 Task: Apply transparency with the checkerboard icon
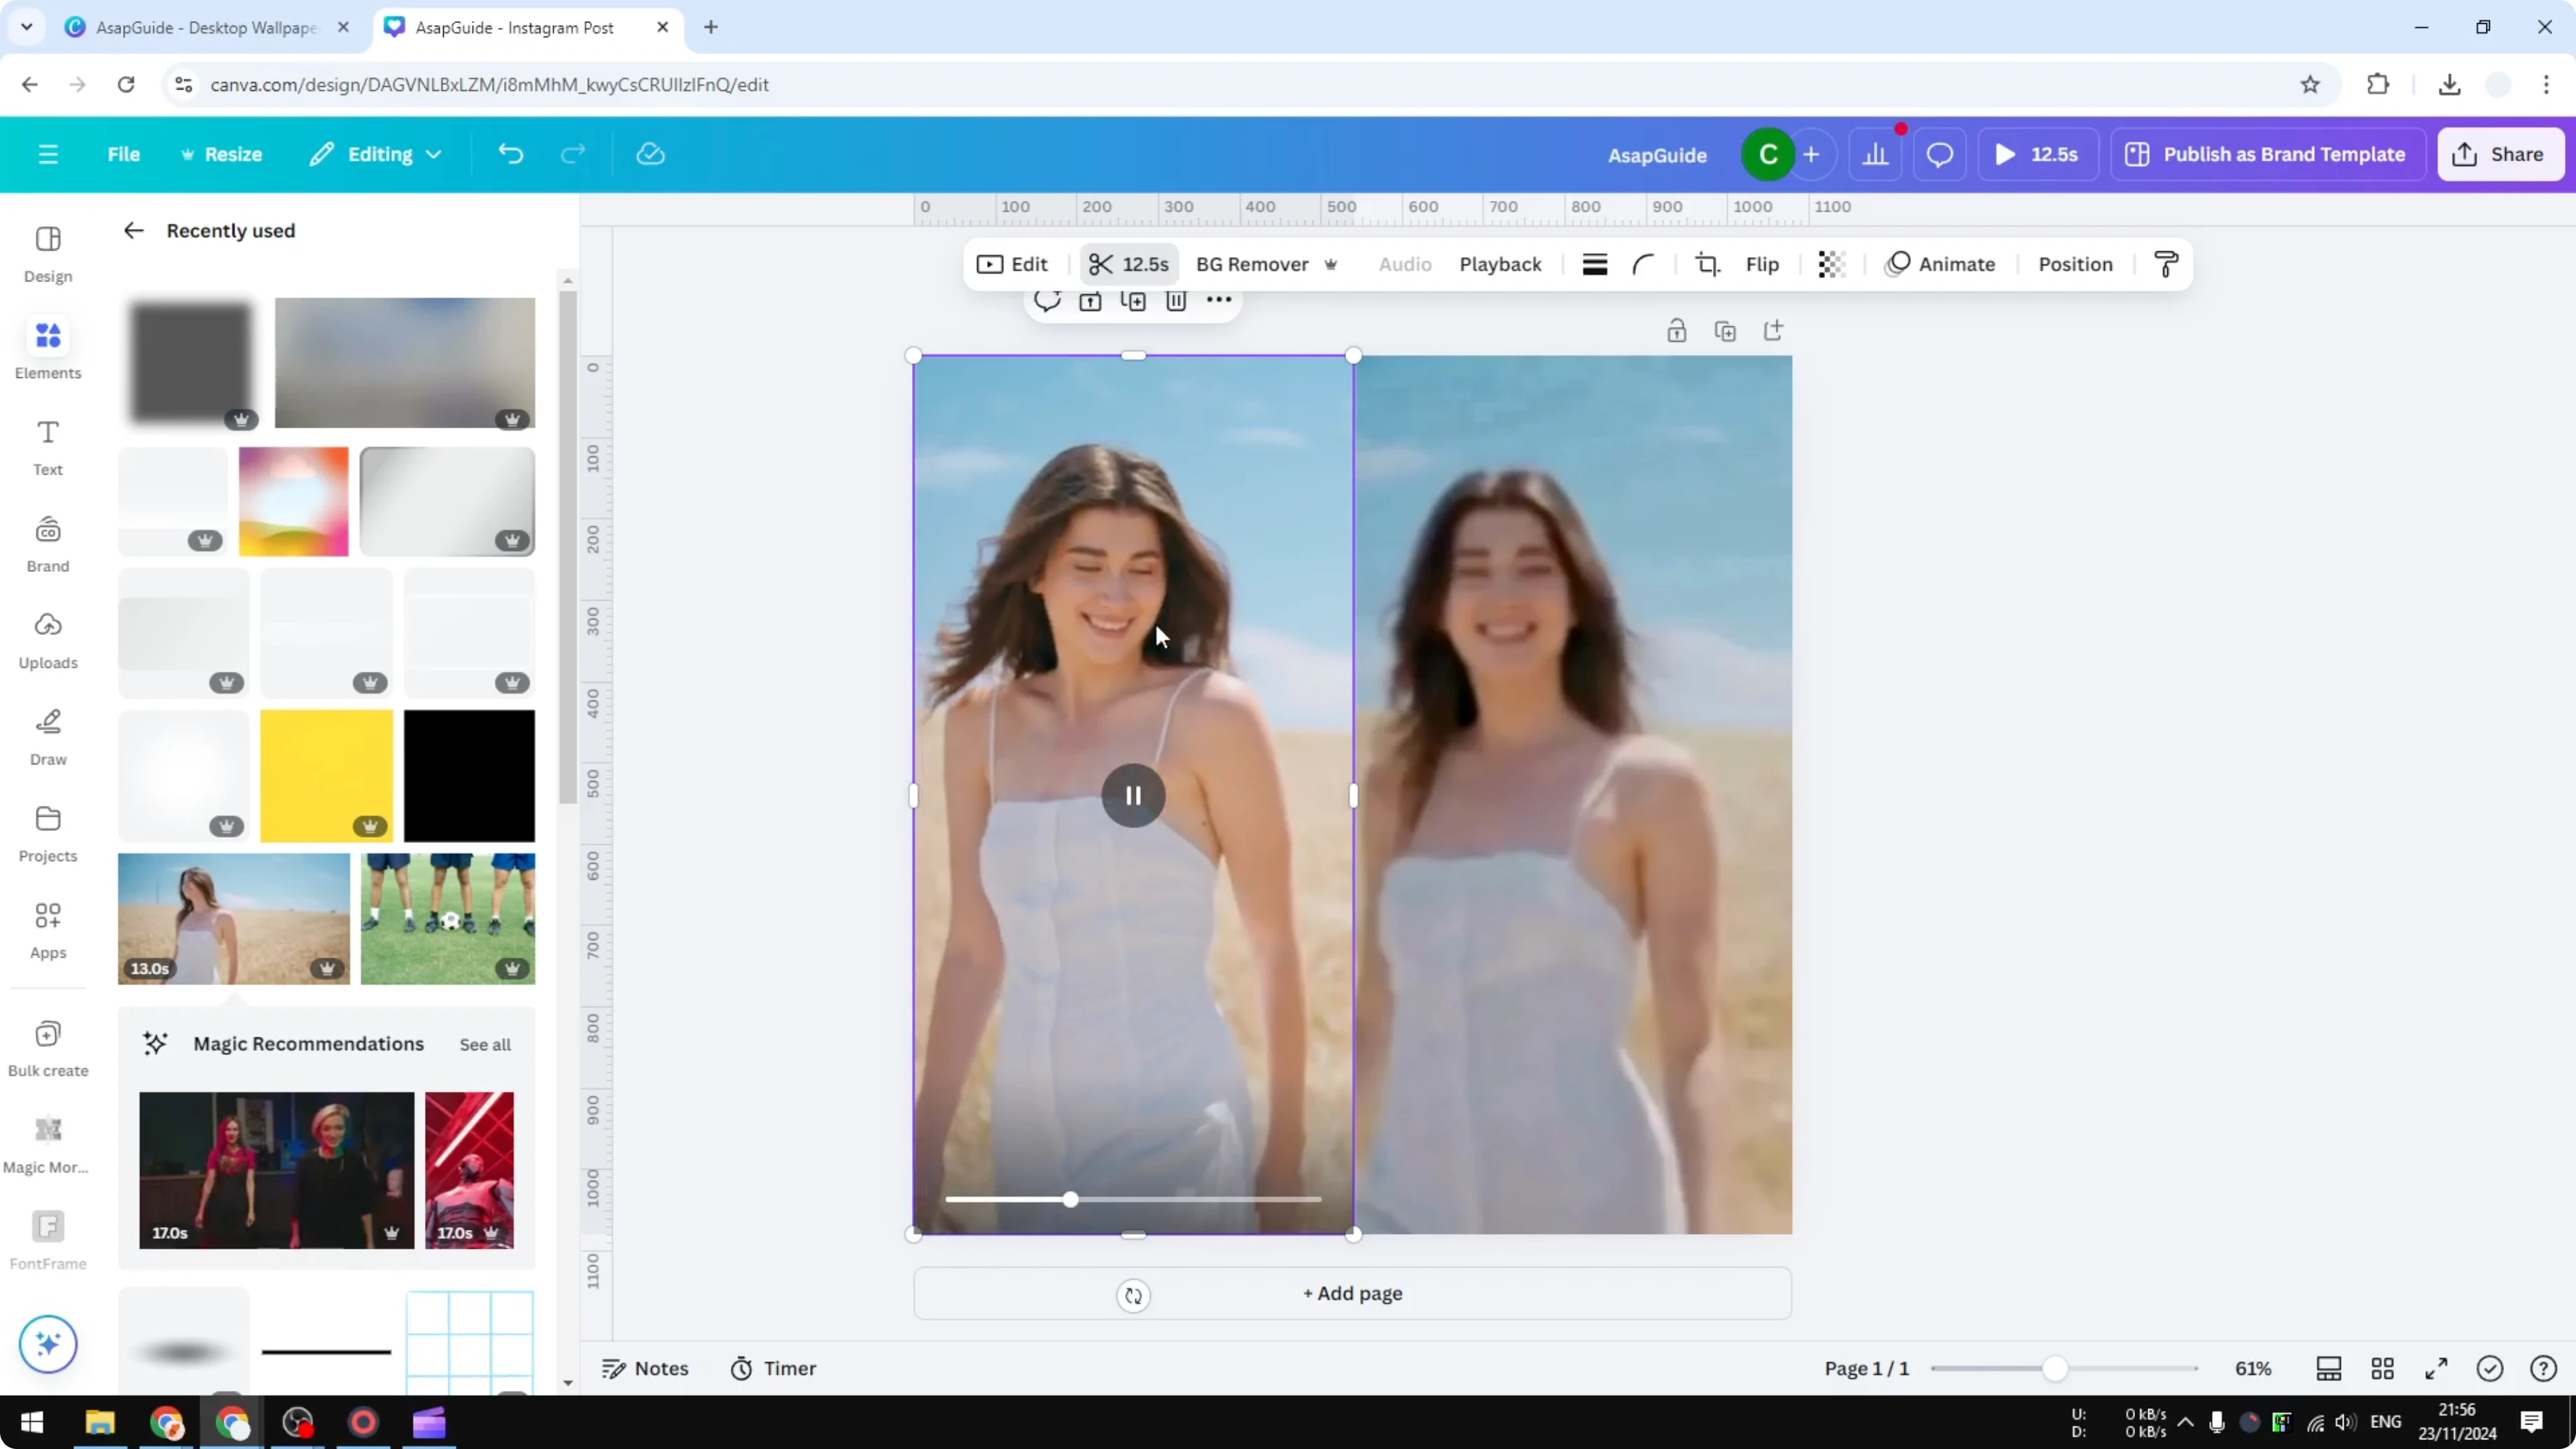pos(1831,264)
